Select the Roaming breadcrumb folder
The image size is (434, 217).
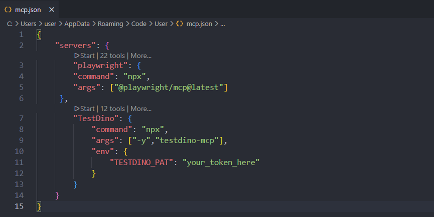[x=110, y=23]
